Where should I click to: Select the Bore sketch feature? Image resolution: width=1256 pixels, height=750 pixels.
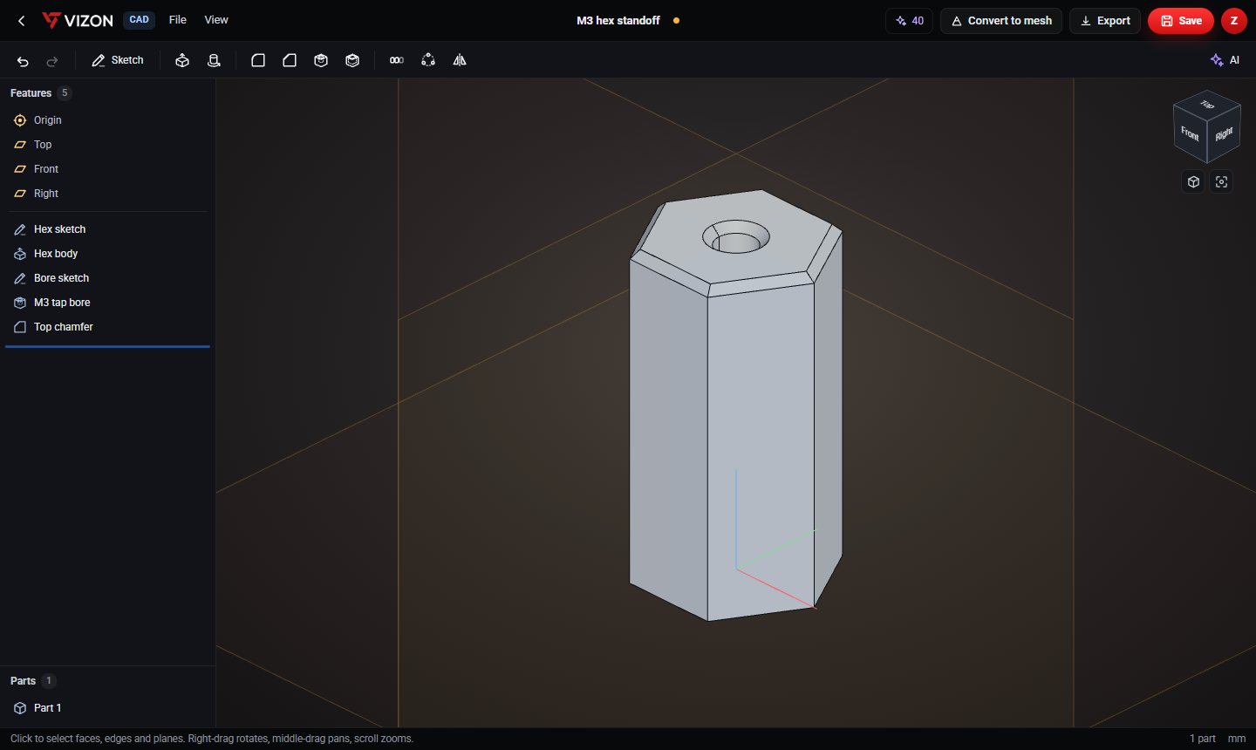coord(107,278)
